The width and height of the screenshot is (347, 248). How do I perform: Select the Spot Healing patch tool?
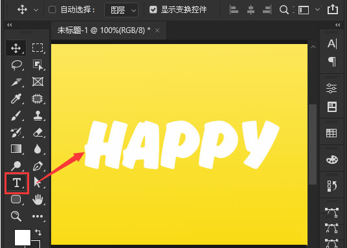[x=38, y=99]
